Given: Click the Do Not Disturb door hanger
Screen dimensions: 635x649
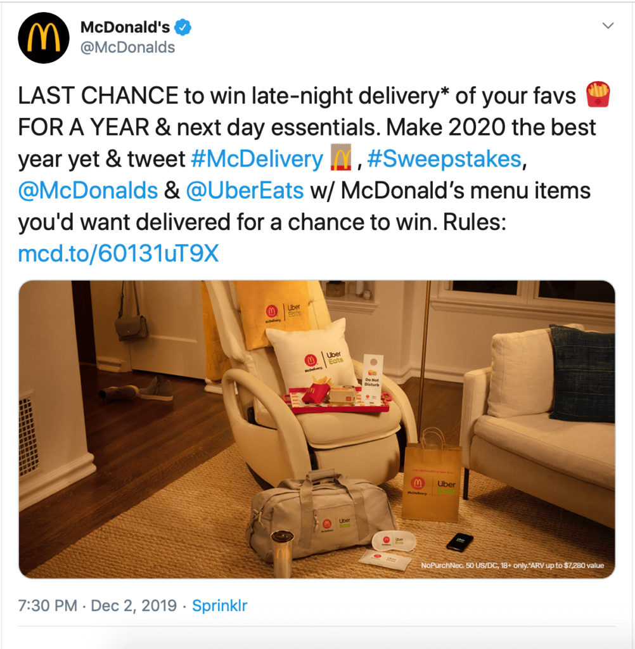Looking at the screenshot, I should coord(373,379).
